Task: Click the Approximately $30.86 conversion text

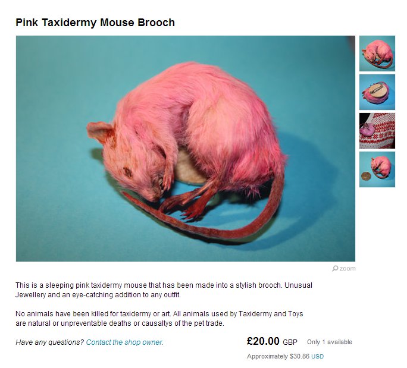Action: click(278, 356)
